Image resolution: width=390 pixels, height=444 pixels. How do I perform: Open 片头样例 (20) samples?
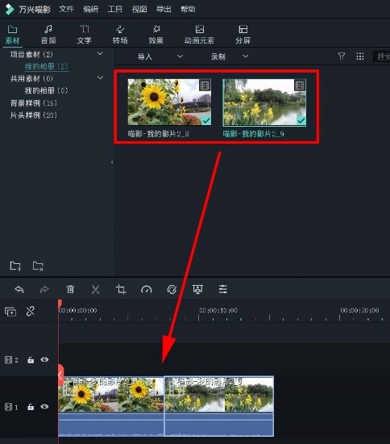coord(34,115)
